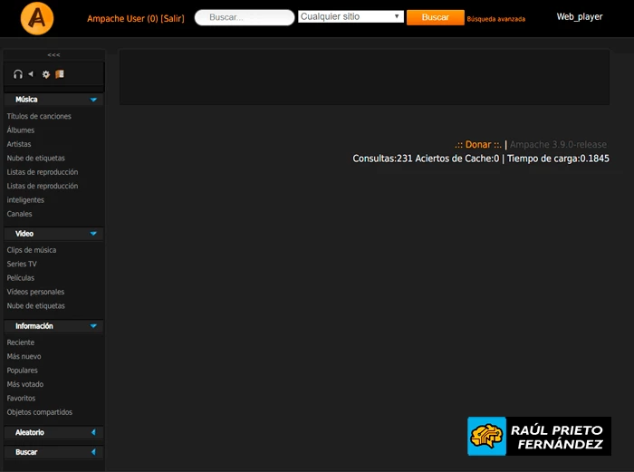Open the gear preferences icon
The image size is (634, 472).
46,74
